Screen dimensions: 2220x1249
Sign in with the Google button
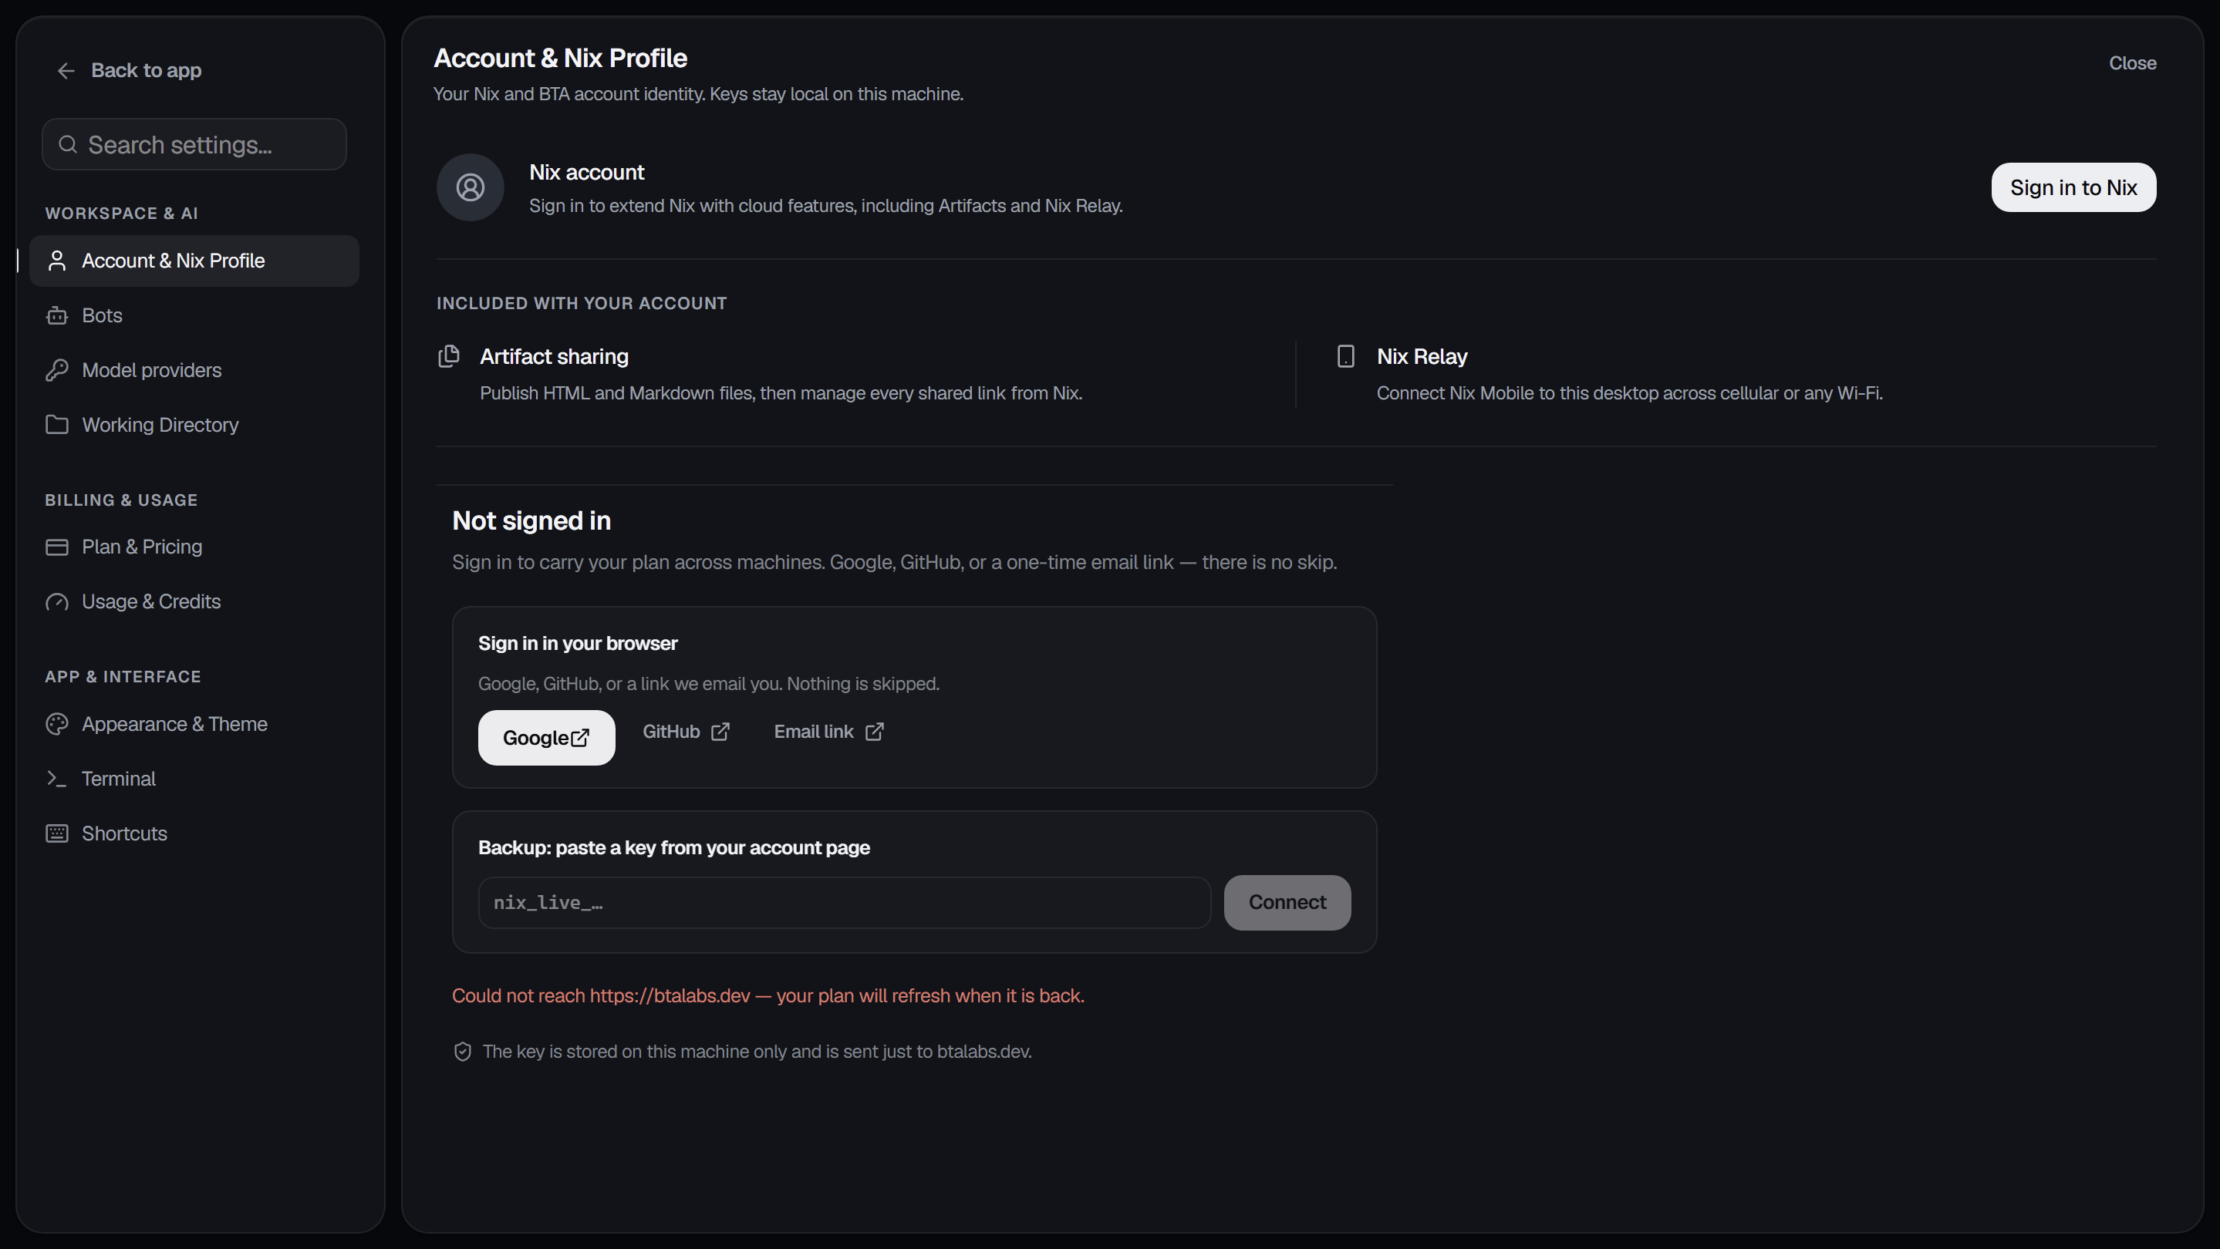click(546, 738)
